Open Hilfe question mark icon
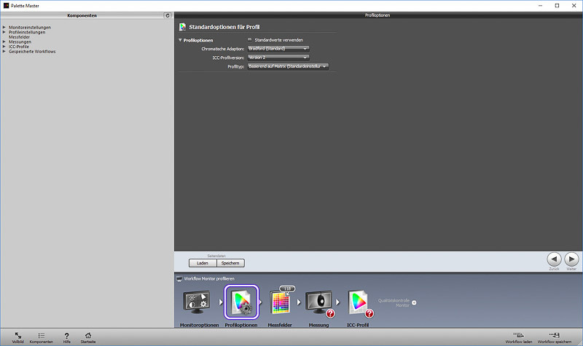583x346 pixels. tap(66, 335)
